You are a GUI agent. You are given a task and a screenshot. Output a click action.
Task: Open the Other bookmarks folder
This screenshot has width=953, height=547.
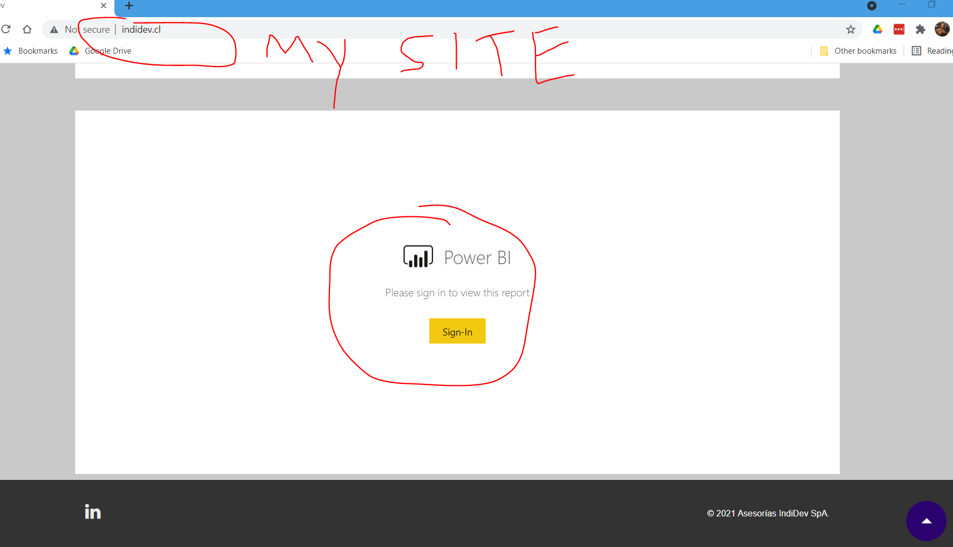(x=858, y=51)
